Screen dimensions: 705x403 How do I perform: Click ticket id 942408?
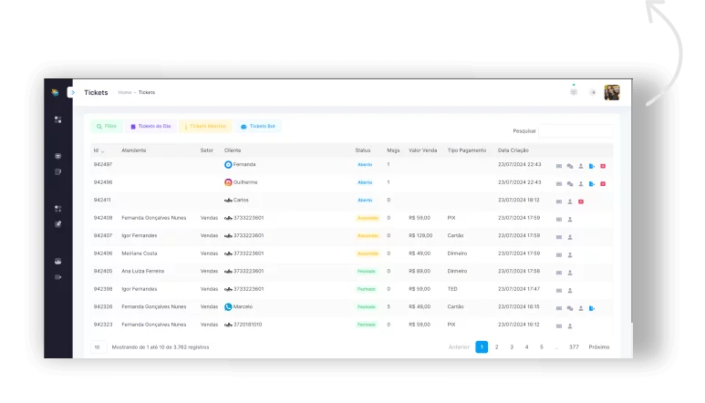pos(103,218)
